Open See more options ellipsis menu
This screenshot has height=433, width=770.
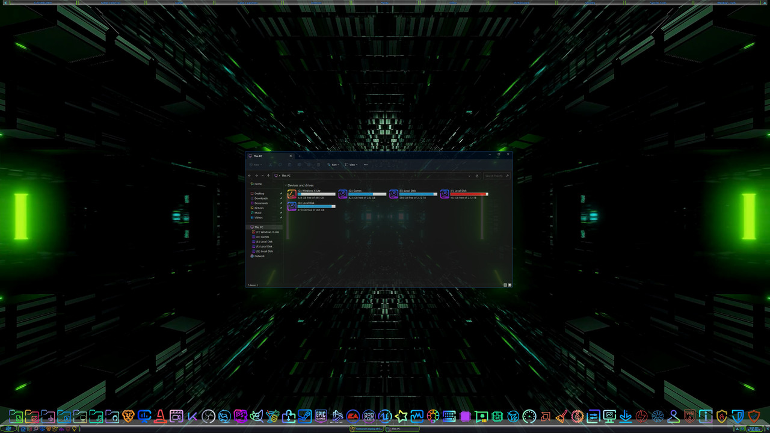click(366, 165)
